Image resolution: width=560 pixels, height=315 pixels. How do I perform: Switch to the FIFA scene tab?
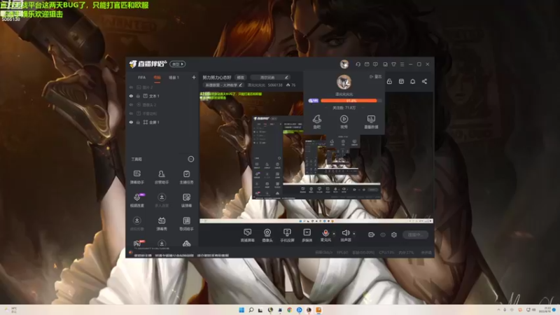142,78
